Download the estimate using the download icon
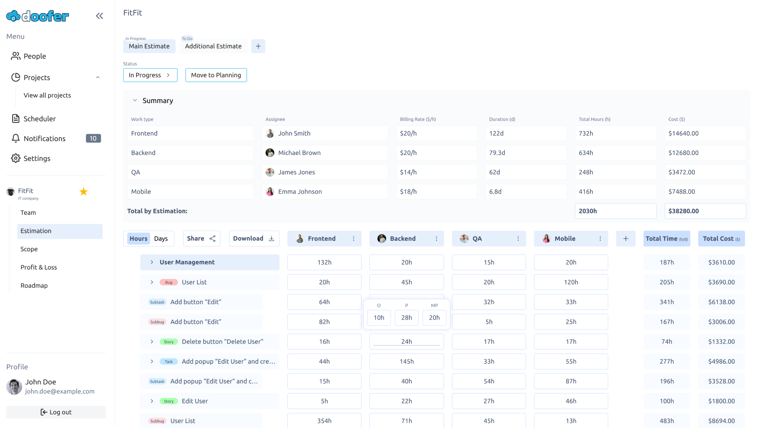This screenshot has height=428, width=758. click(271, 238)
